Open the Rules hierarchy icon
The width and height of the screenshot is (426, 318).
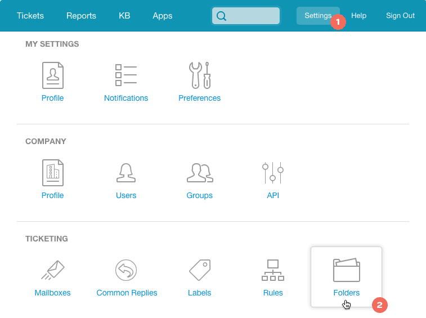coord(273,271)
